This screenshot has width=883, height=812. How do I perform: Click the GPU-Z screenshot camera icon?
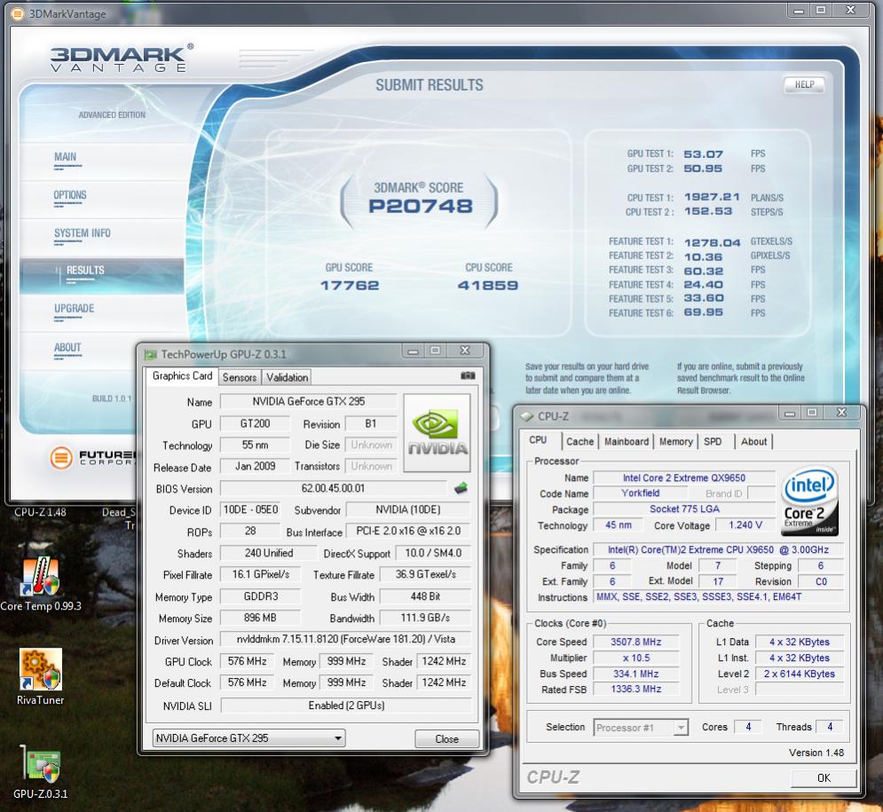pos(468,375)
